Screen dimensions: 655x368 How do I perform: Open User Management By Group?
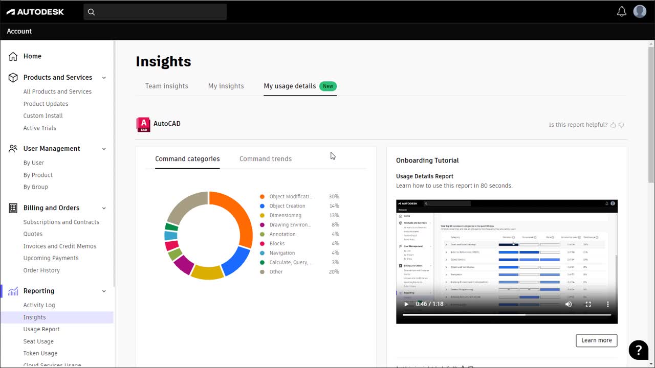[36, 187]
